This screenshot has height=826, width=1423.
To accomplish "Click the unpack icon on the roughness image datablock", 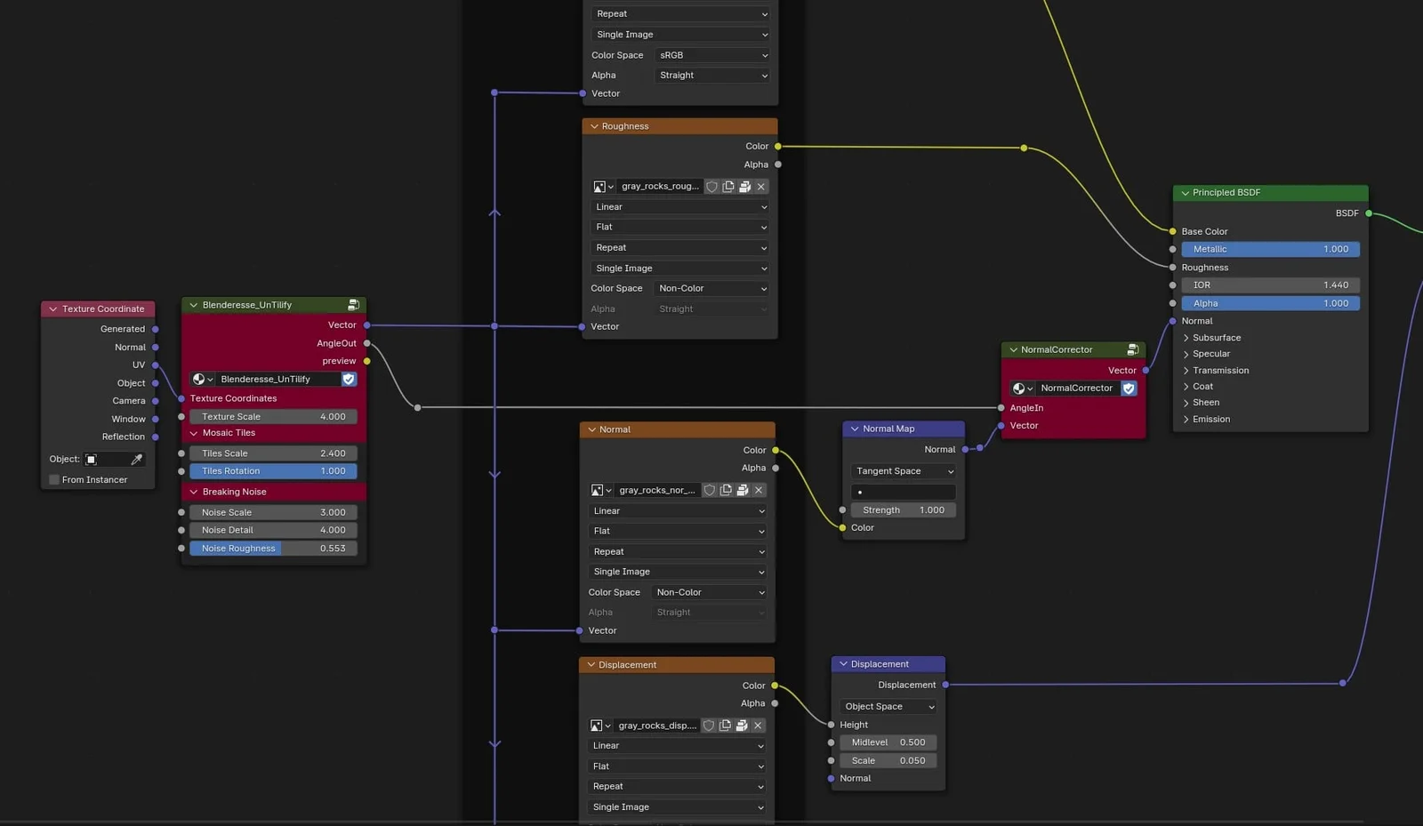I will [x=744, y=186].
